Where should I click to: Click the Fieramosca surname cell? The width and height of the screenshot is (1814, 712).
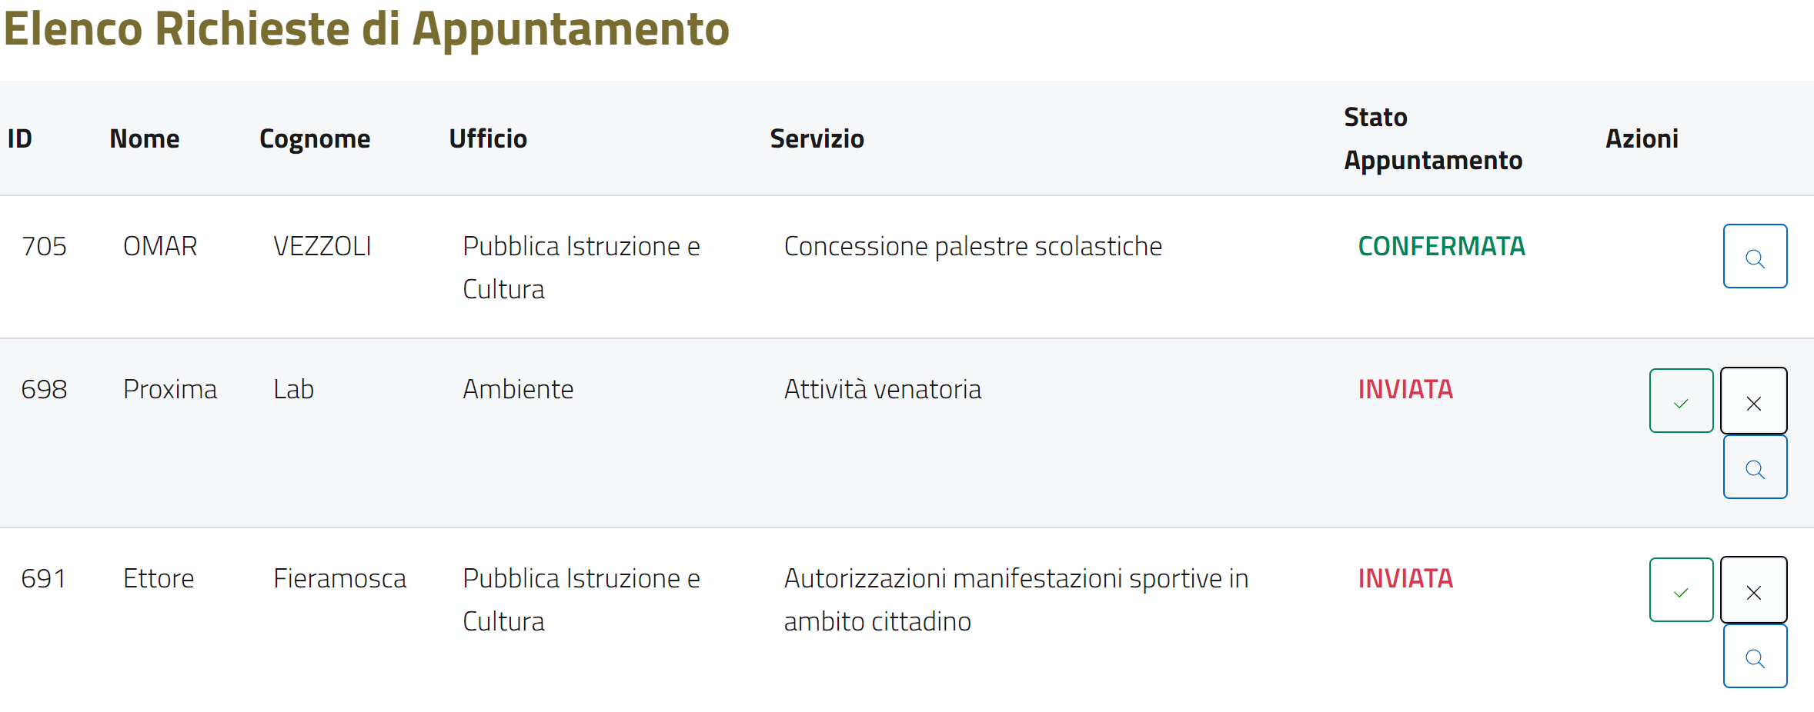pyautogui.click(x=339, y=578)
